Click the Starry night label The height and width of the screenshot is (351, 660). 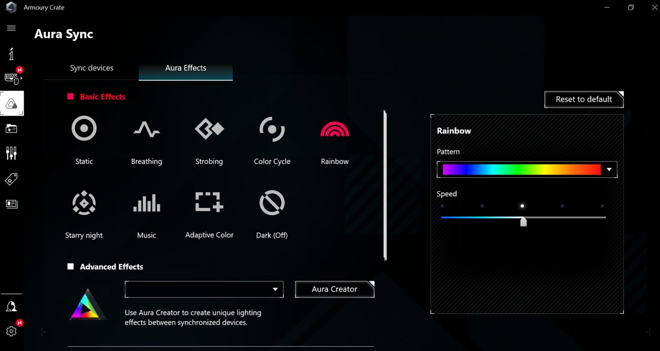point(84,235)
